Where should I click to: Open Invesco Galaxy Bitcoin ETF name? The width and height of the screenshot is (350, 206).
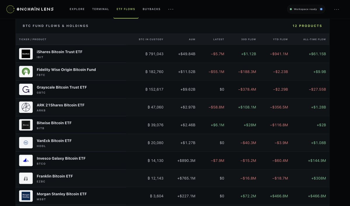pyautogui.click(x=61, y=158)
